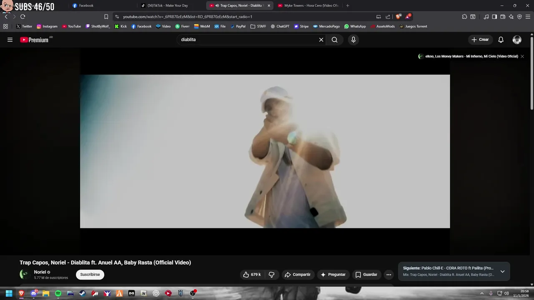534x300 pixels.
Task: Dismiss the elkno Mi Infierno suggestion card
Action: 522,56
